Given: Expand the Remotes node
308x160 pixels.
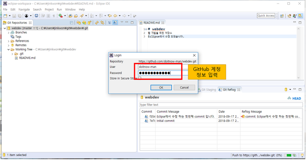Looking at the screenshot, I should pos(8,45).
